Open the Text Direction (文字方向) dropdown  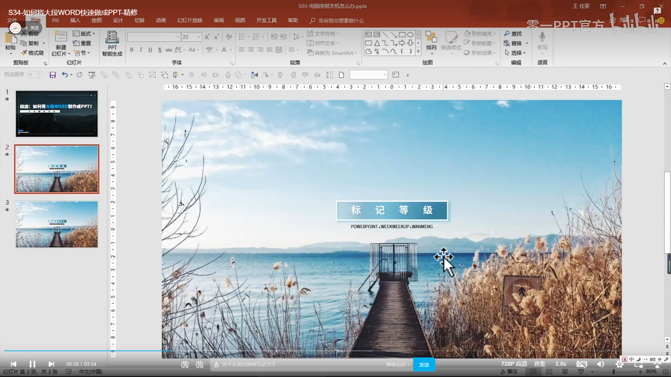coord(323,34)
